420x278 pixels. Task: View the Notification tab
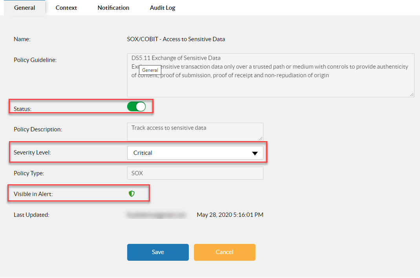point(113,7)
